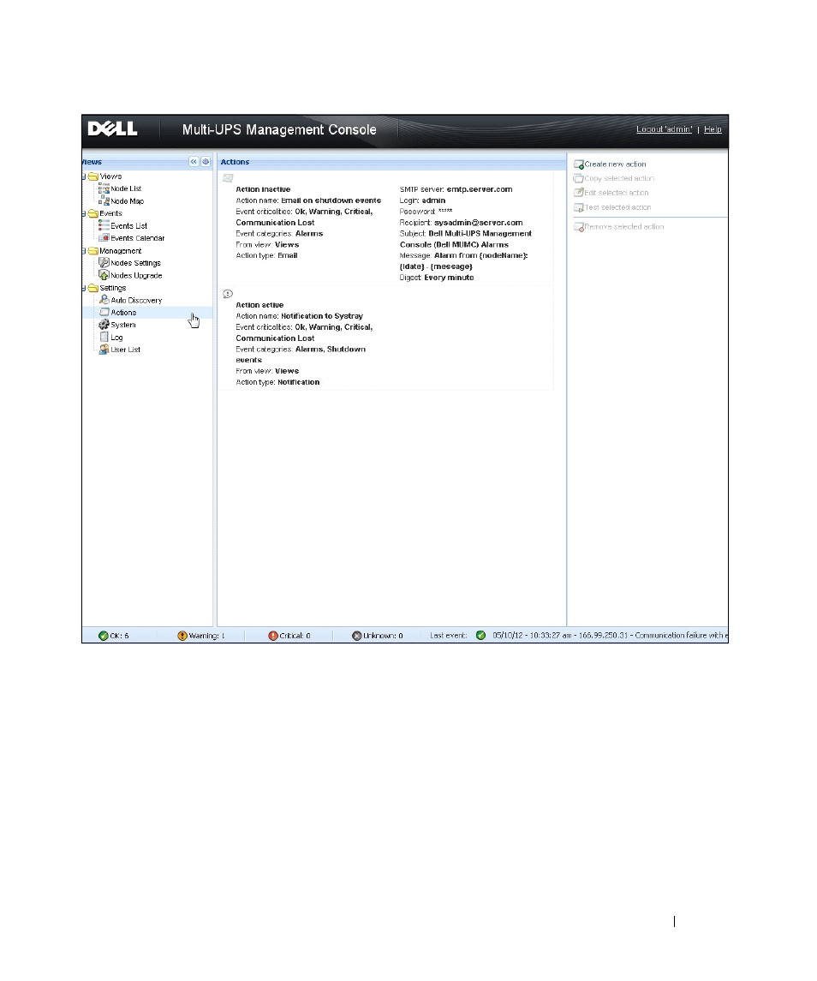
Task: Collapse the Management tree folder
Action: tap(84, 251)
